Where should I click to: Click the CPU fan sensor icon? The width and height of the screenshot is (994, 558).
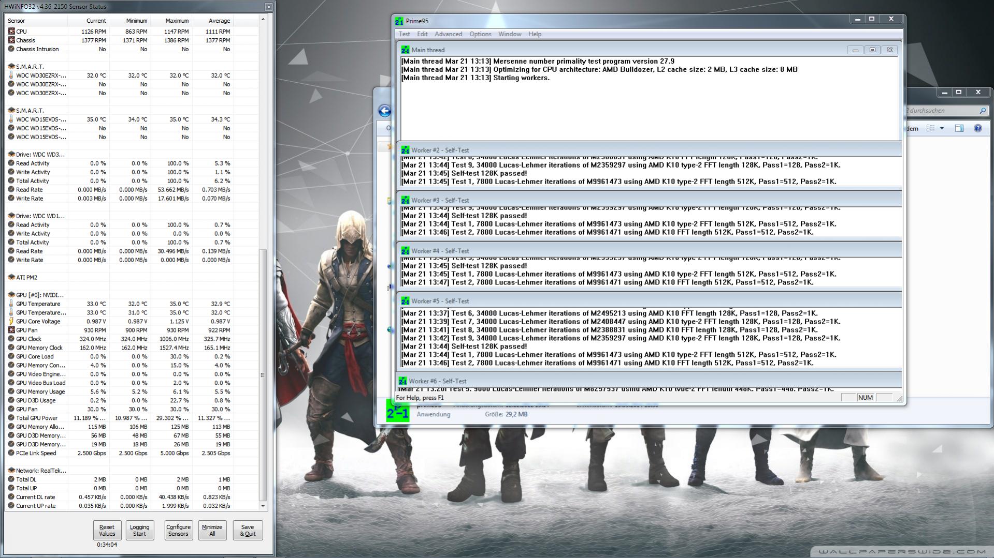tap(11, 32)
